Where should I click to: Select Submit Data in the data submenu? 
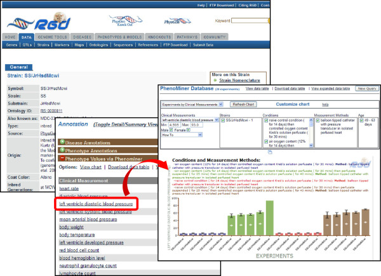click(x=203, y=45)
